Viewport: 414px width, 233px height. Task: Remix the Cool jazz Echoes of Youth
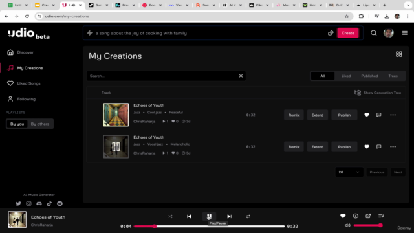[294, 115]
